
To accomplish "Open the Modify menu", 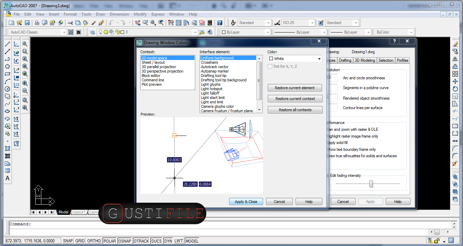I will pos(140,14).
